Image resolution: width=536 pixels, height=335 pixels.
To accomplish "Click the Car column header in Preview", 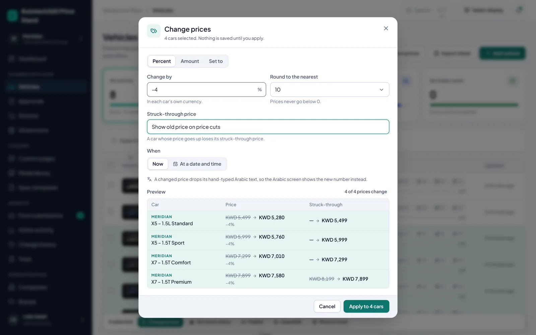I will 155,205.
